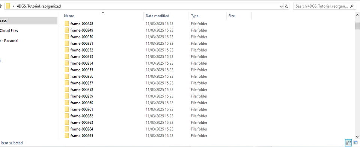Click the frame-000258 folder icon
Viewport: 360px width, 147px height.
pyautogui.click(x=67, y=89)
